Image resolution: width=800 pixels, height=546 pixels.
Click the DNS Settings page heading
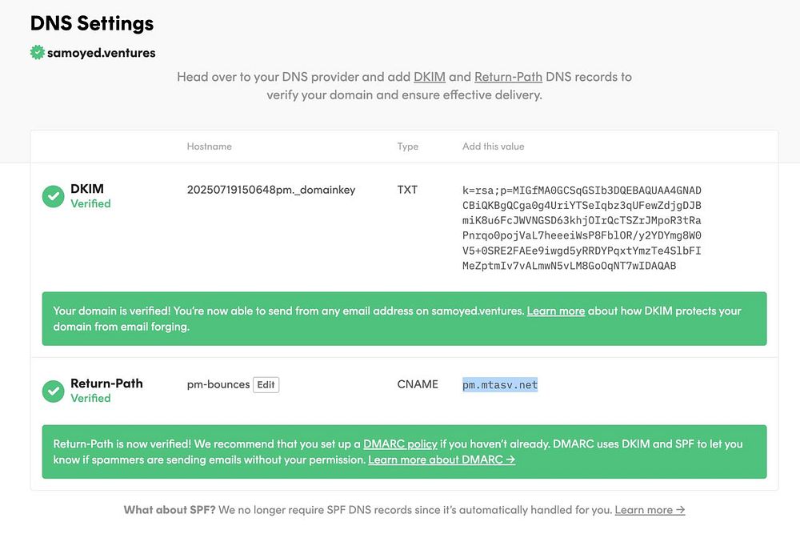point(92,23)
